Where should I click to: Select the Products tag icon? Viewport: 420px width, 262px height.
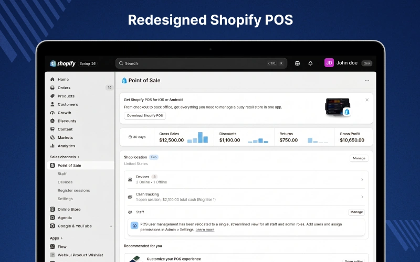(52, 96)
